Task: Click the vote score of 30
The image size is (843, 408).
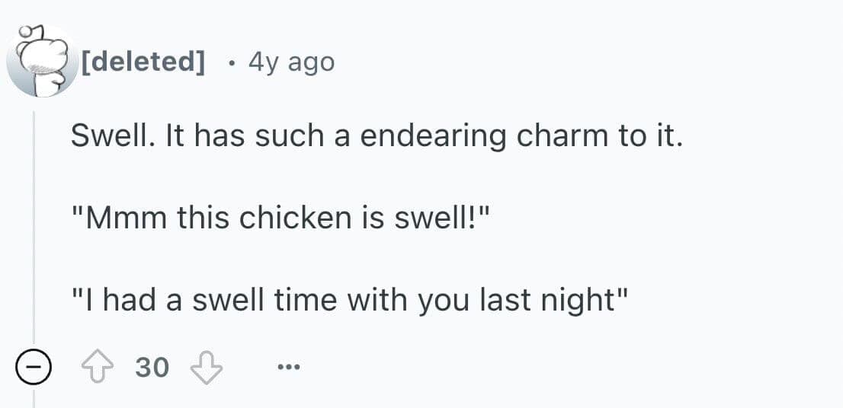Action: [x=152, y=368]
